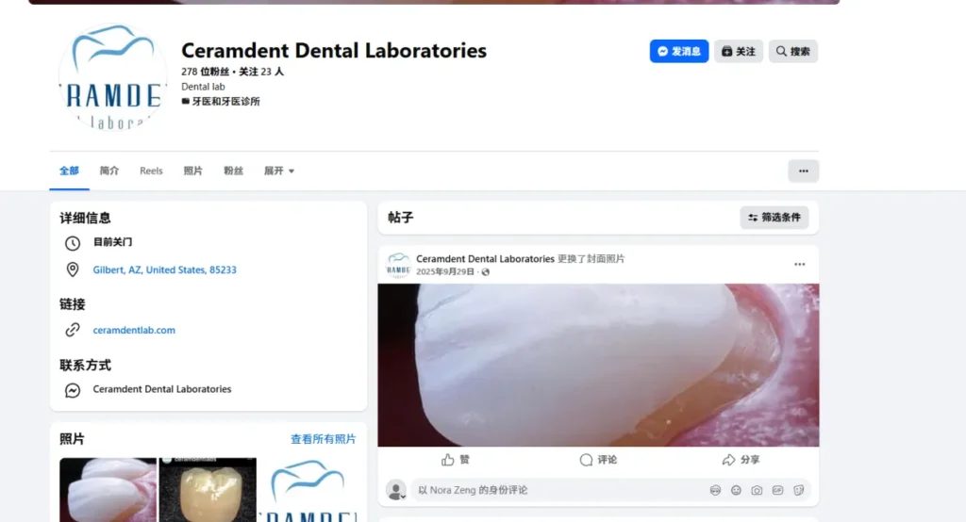Open page options three-dot menu beside tabs
966x522 pixels.
804,171
